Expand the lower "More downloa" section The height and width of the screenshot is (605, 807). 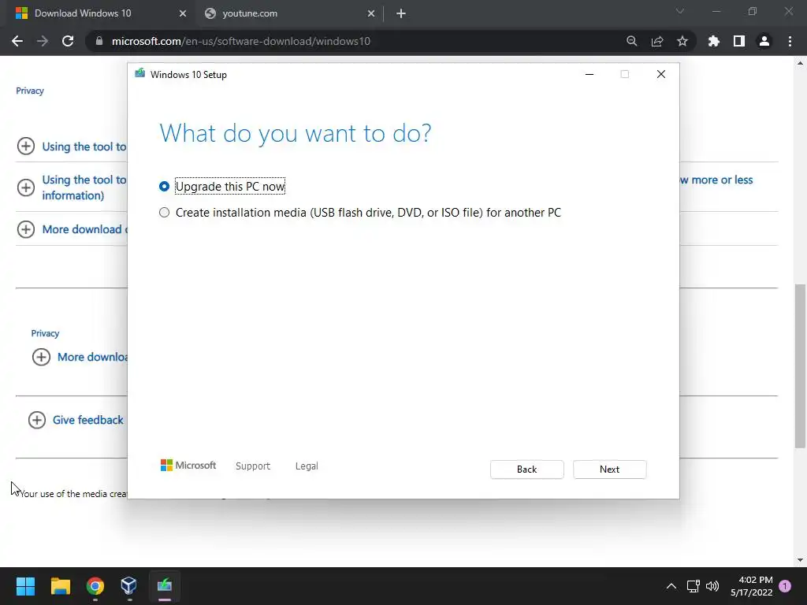[x=41, y=357]
